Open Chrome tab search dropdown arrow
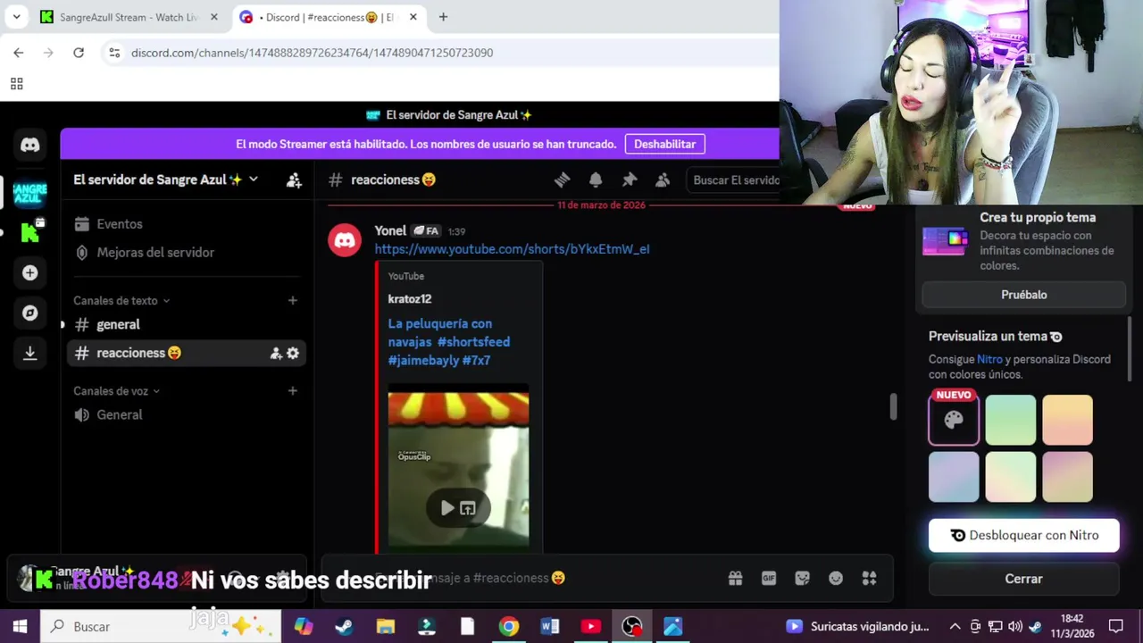The image size is (1143, 643). (16, 17)
